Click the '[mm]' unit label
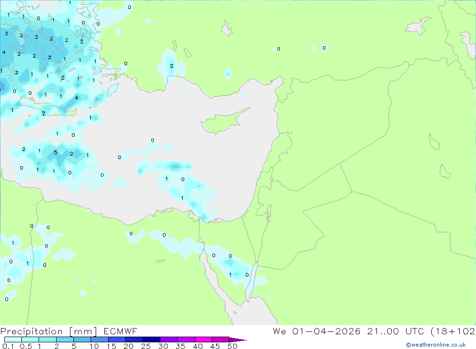 83,331
